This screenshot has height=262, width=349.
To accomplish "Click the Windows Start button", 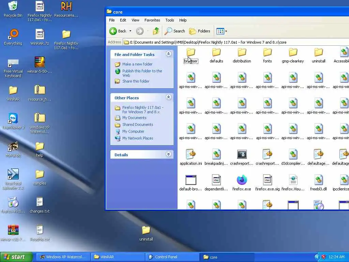I will tap(16, 257).
